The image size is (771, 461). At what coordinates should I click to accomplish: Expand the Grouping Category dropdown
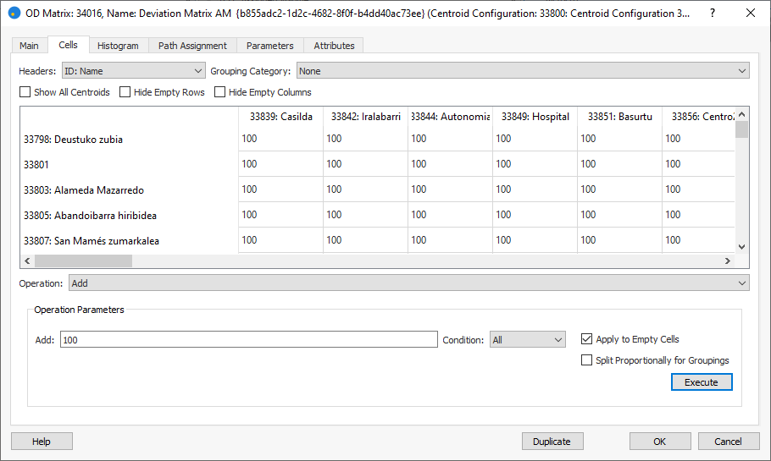522,71
